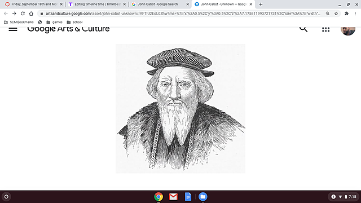The width and height of the screenshot is (361, 203).
Task: Go to the Google Arts & Culture logo
Action: pyautogui.click(x=68, y=29)
